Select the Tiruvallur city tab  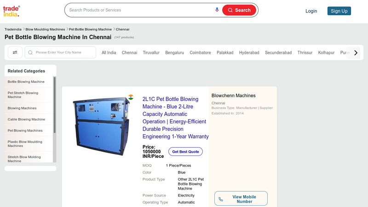(151, 52)
